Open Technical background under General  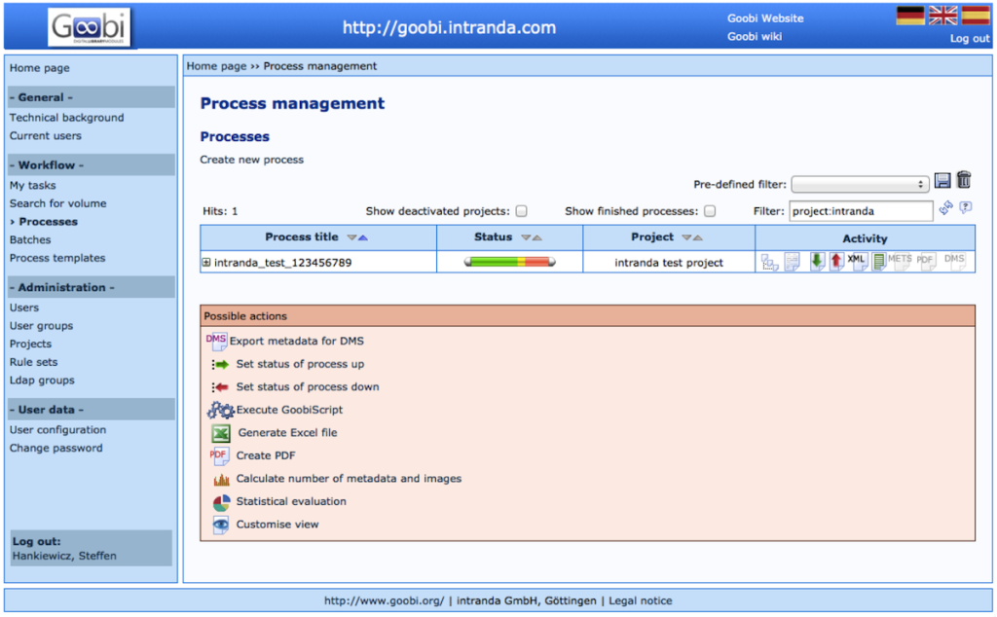pos(67,118)
